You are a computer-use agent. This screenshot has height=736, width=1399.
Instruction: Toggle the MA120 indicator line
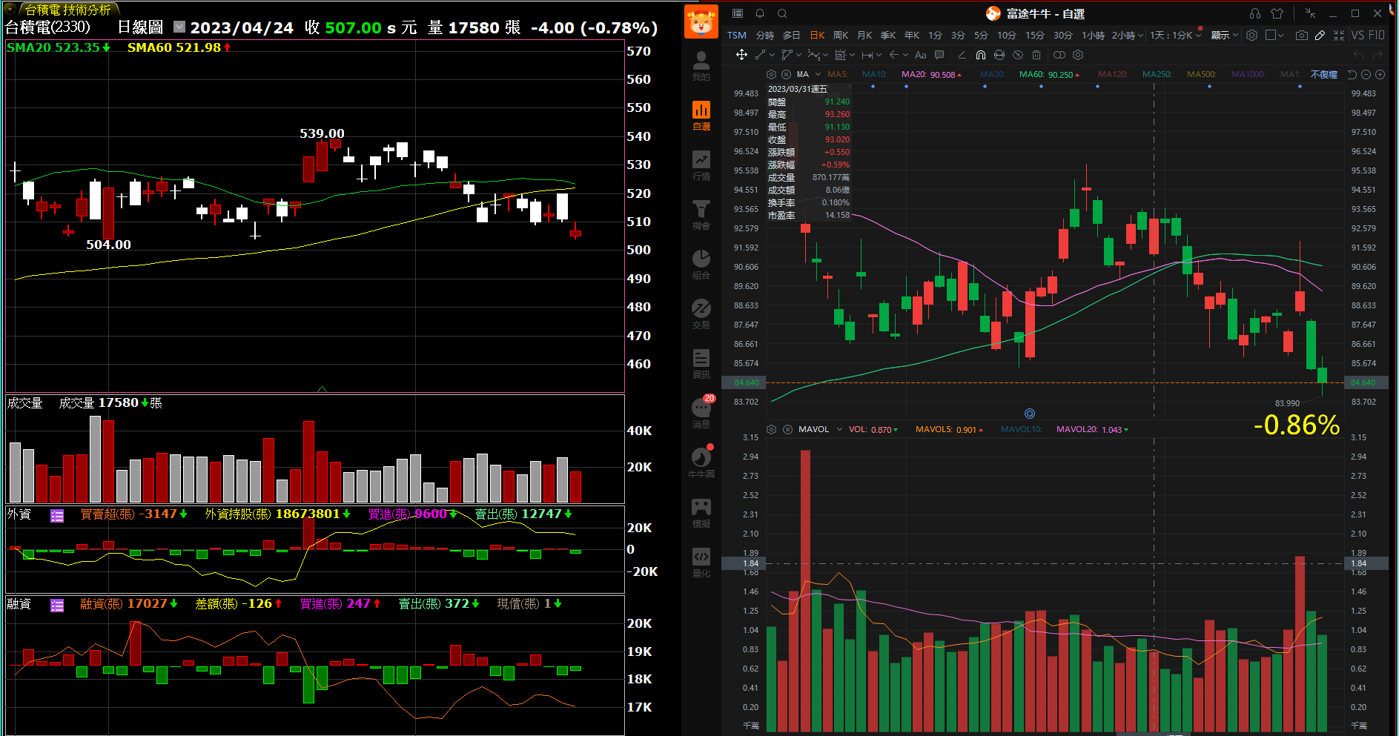coord(1112,74)
